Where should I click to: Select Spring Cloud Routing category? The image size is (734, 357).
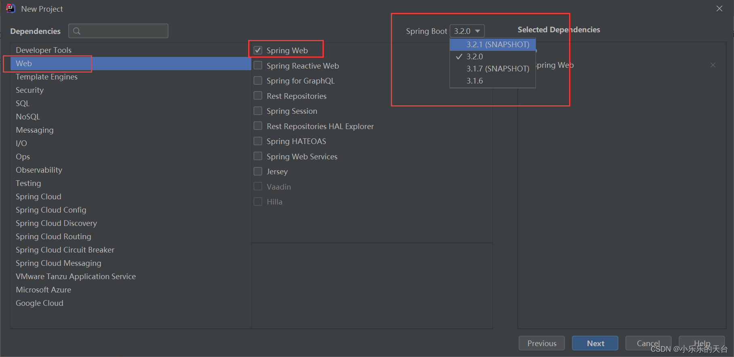pos(131,236)
